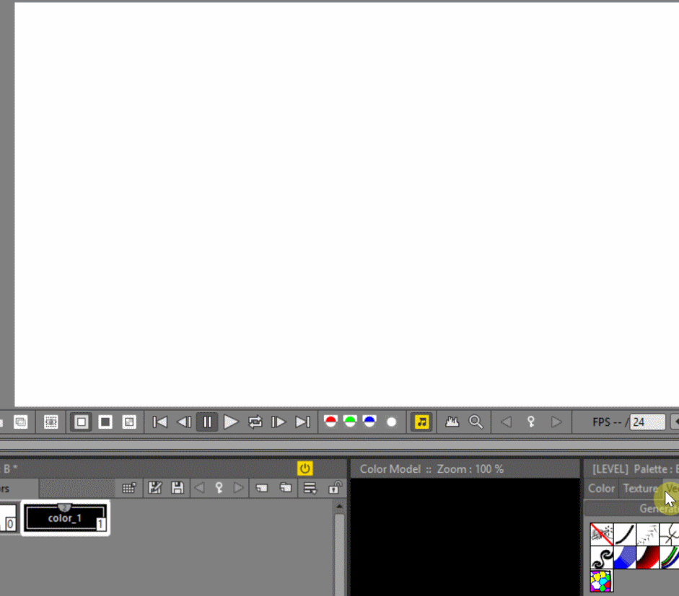This screenshot has width=679, height=596.
Task: Select the color_1 drawing thumbnail
Action: (x=66, y=517)
